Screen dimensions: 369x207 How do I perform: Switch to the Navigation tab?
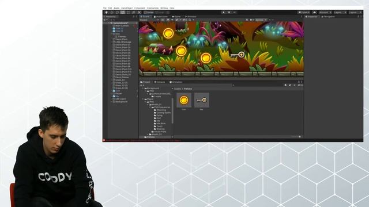(328, 17)
